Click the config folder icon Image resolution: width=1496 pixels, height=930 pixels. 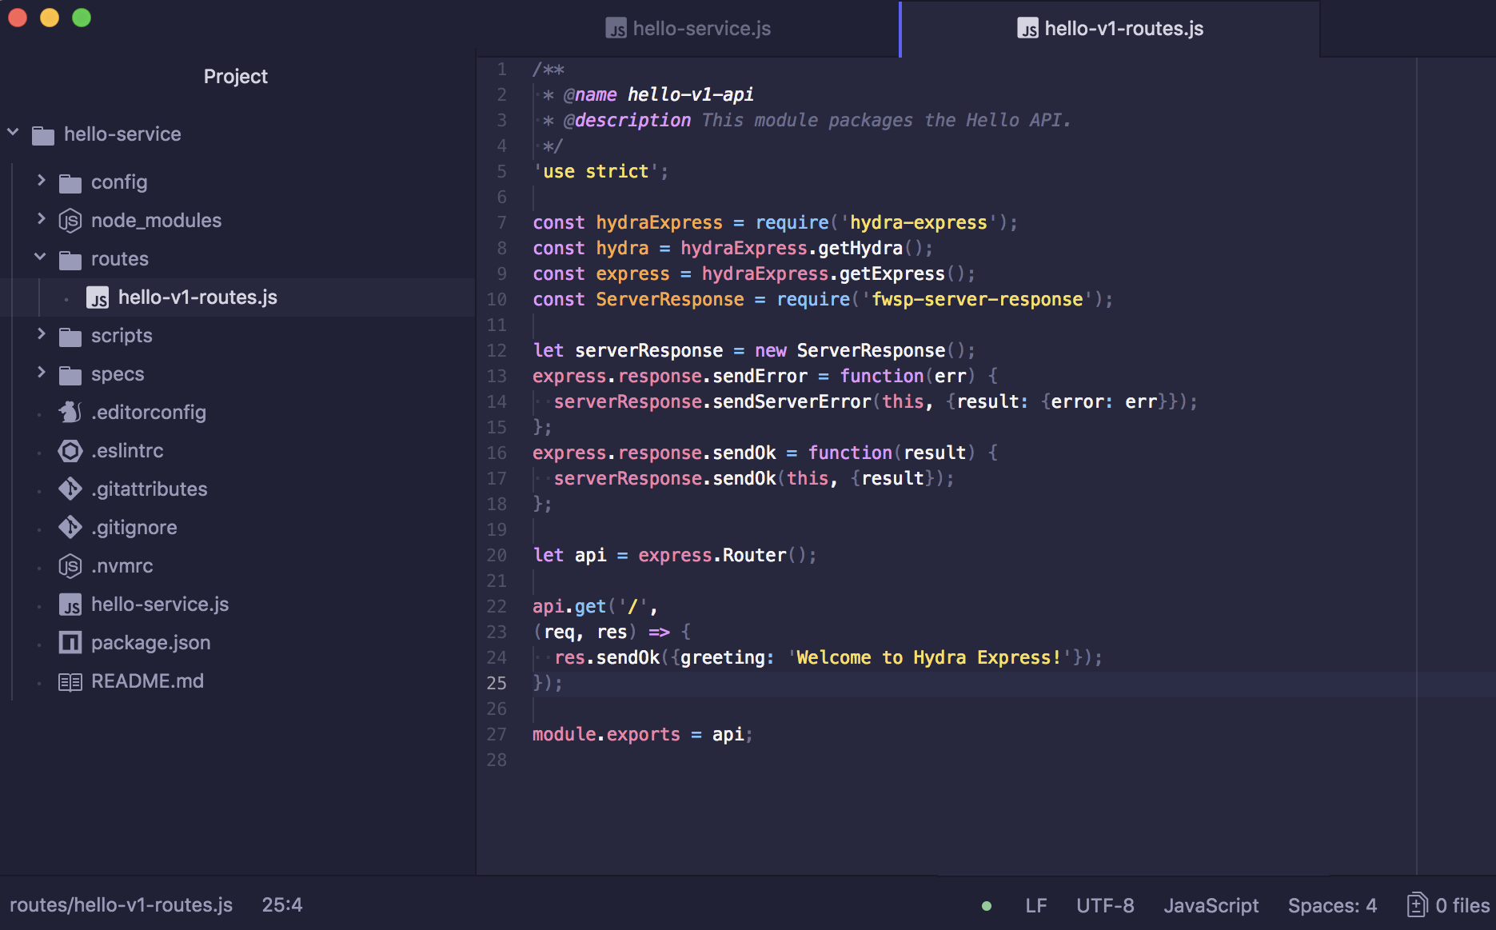point(70,183)
